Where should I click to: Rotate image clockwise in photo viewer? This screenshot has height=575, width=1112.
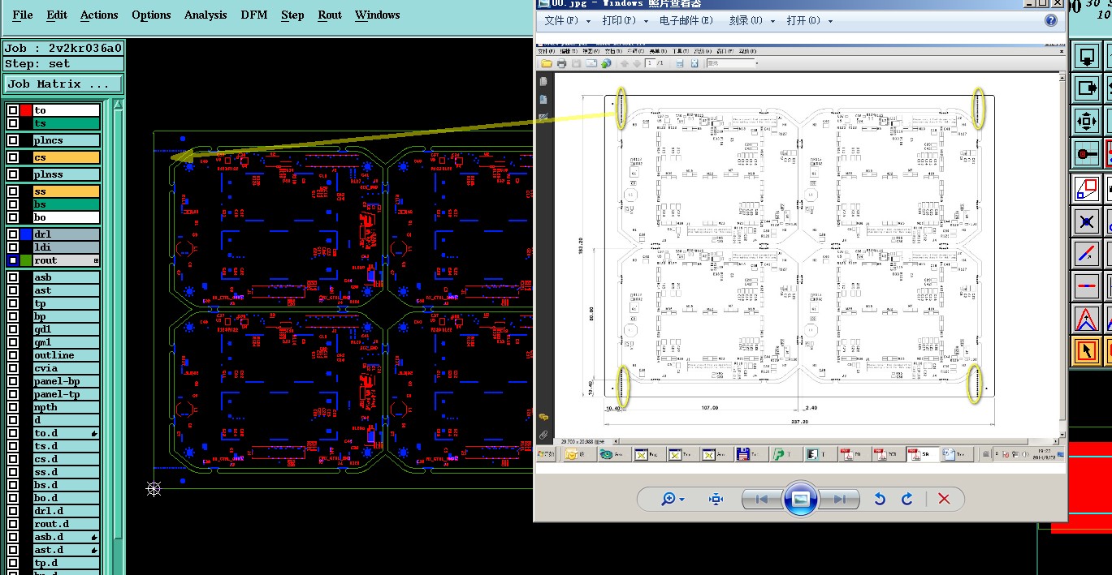[907, 499]
